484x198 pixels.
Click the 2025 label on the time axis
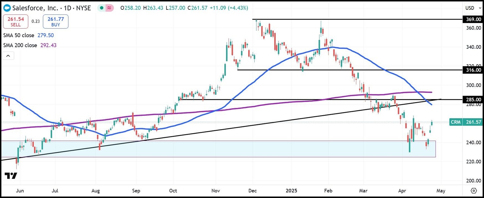point(291,191)
